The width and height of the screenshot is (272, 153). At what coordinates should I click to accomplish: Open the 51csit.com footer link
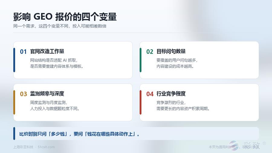point(46,147)
